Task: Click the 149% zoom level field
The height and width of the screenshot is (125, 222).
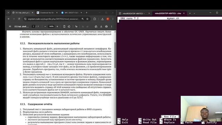Action: (x=51, y=26)
